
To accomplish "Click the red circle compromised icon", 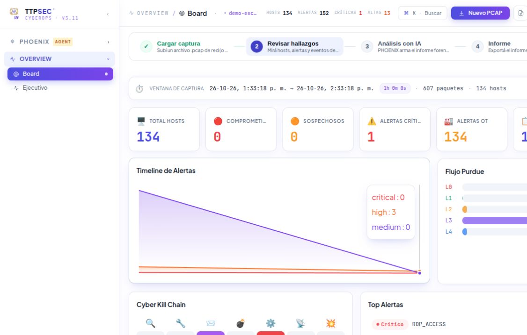I will [x=218, y=121].
